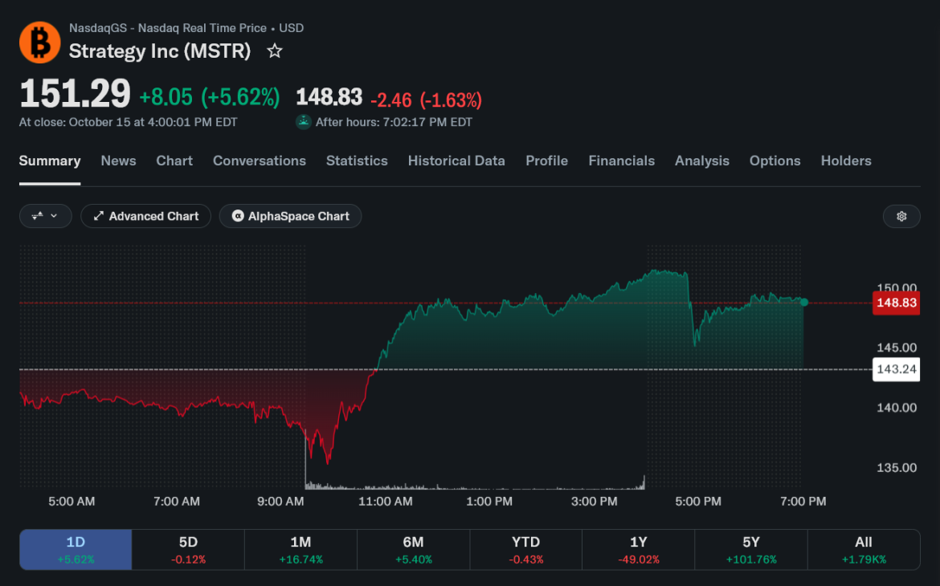View the Holders tab
940x586 pixels.
(846, 161)
